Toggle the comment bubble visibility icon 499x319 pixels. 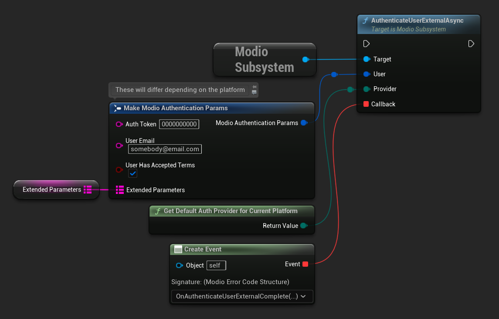click(x=254, y=92)
